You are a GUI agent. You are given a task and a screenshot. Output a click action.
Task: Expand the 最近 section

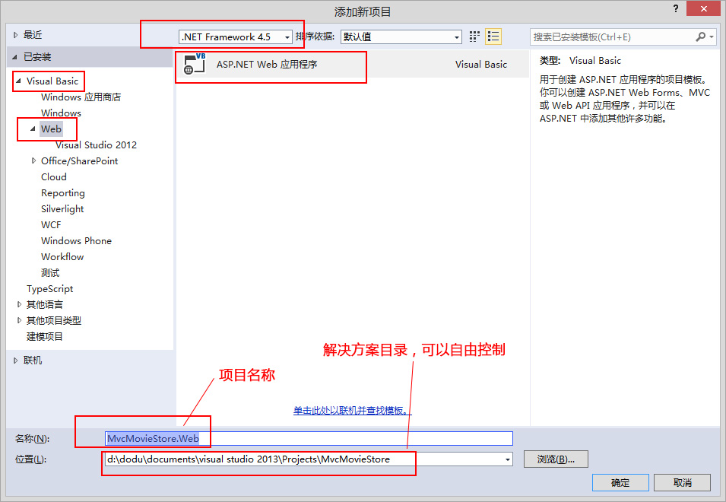point(16,35)
